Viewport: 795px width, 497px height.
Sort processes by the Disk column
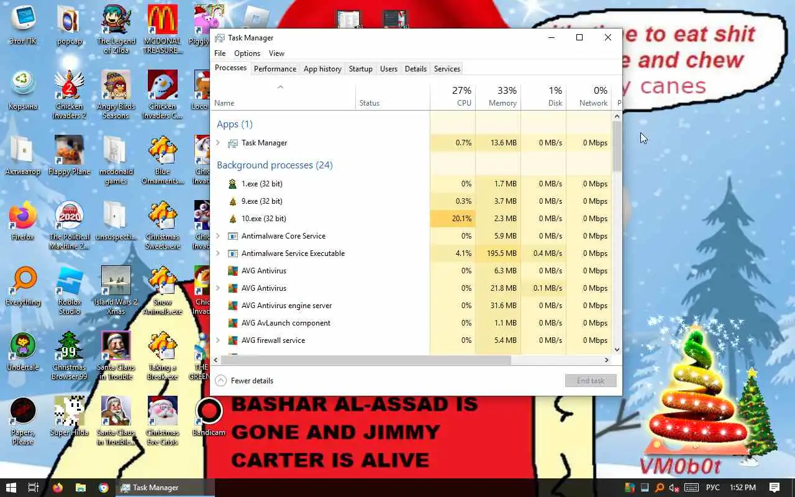point(543,96)
